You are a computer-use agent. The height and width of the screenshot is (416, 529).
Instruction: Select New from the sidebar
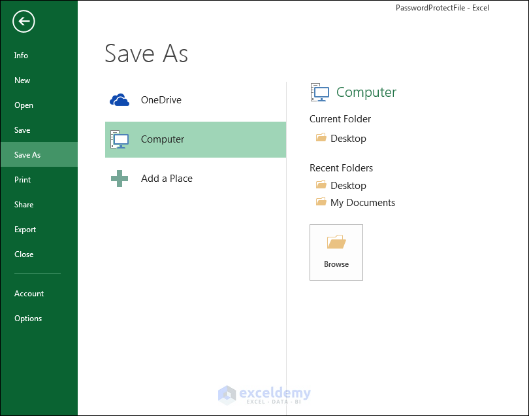[x=22, y=80]
